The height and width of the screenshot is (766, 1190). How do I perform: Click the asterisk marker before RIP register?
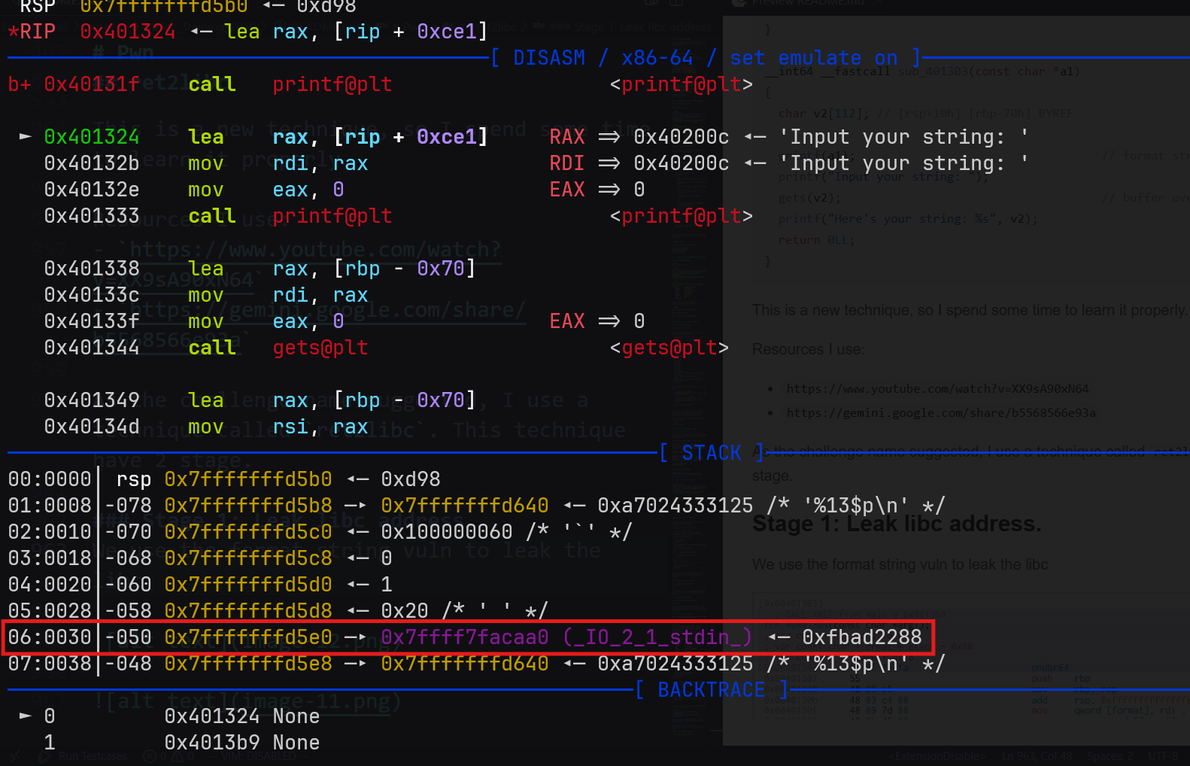[x=14, y=32]
